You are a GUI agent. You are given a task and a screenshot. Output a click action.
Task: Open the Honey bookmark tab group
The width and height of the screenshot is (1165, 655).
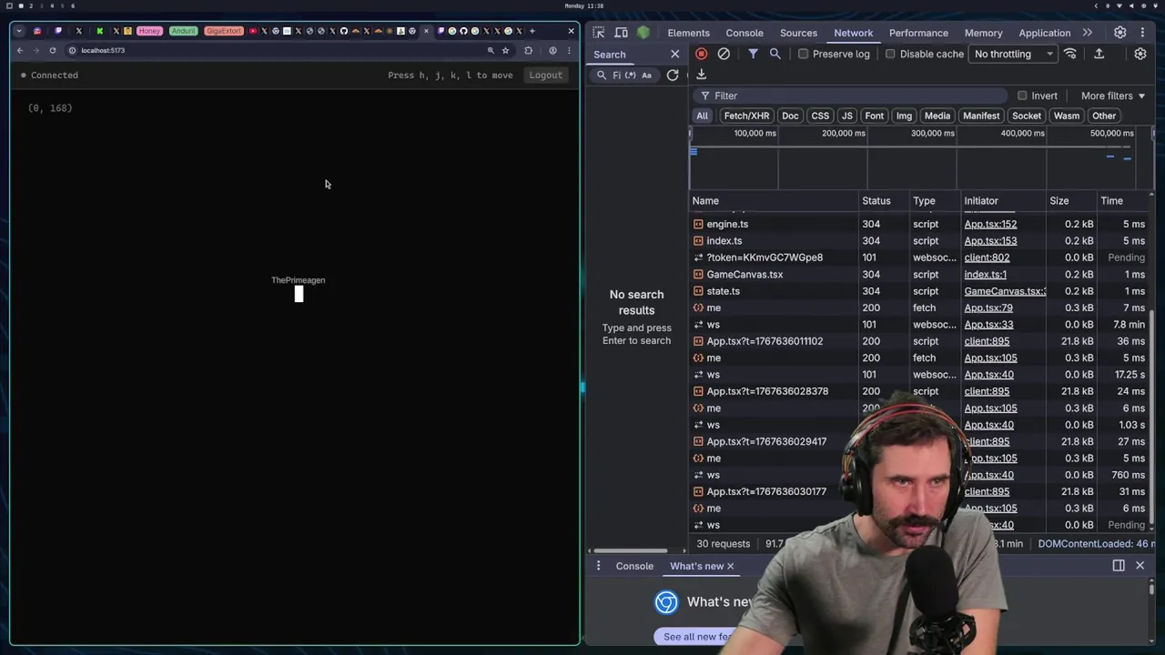click(x=149, y=31)
